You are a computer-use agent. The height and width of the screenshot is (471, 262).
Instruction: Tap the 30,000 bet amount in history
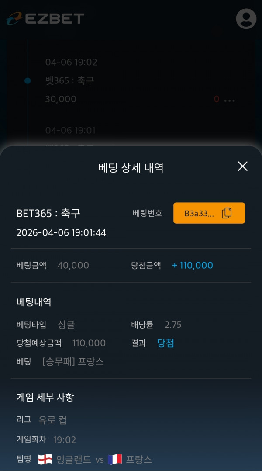pyautogui.click(x=61, y=99)
